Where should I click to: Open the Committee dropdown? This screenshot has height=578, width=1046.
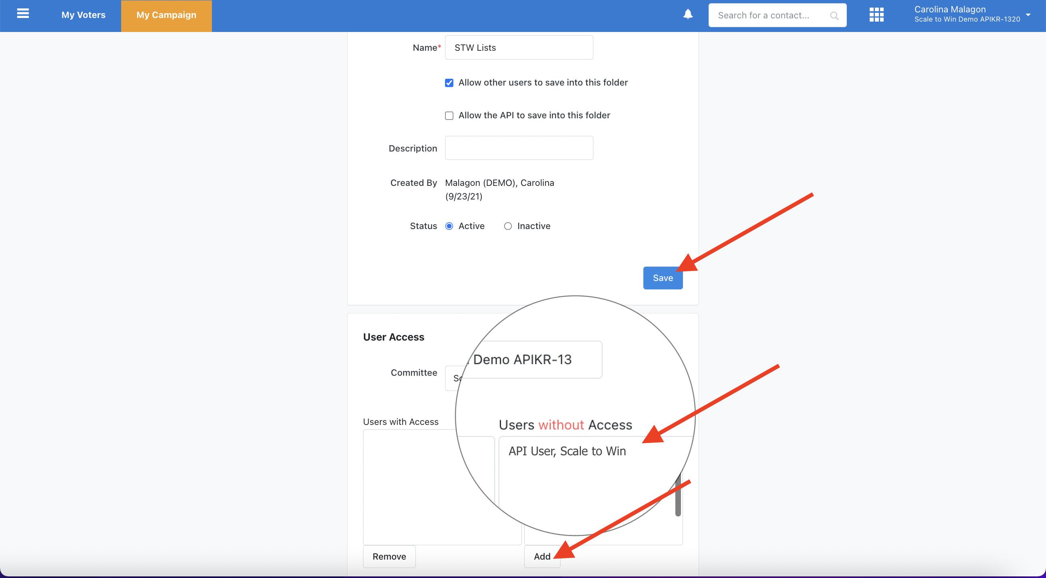tap(451, 378)
